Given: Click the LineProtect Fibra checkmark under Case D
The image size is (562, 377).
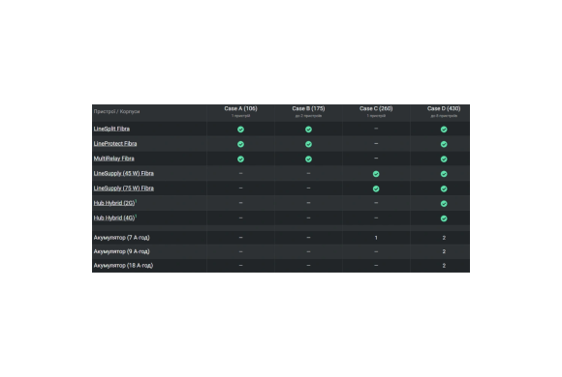Looking at the screenshot, I should point(444,144).
